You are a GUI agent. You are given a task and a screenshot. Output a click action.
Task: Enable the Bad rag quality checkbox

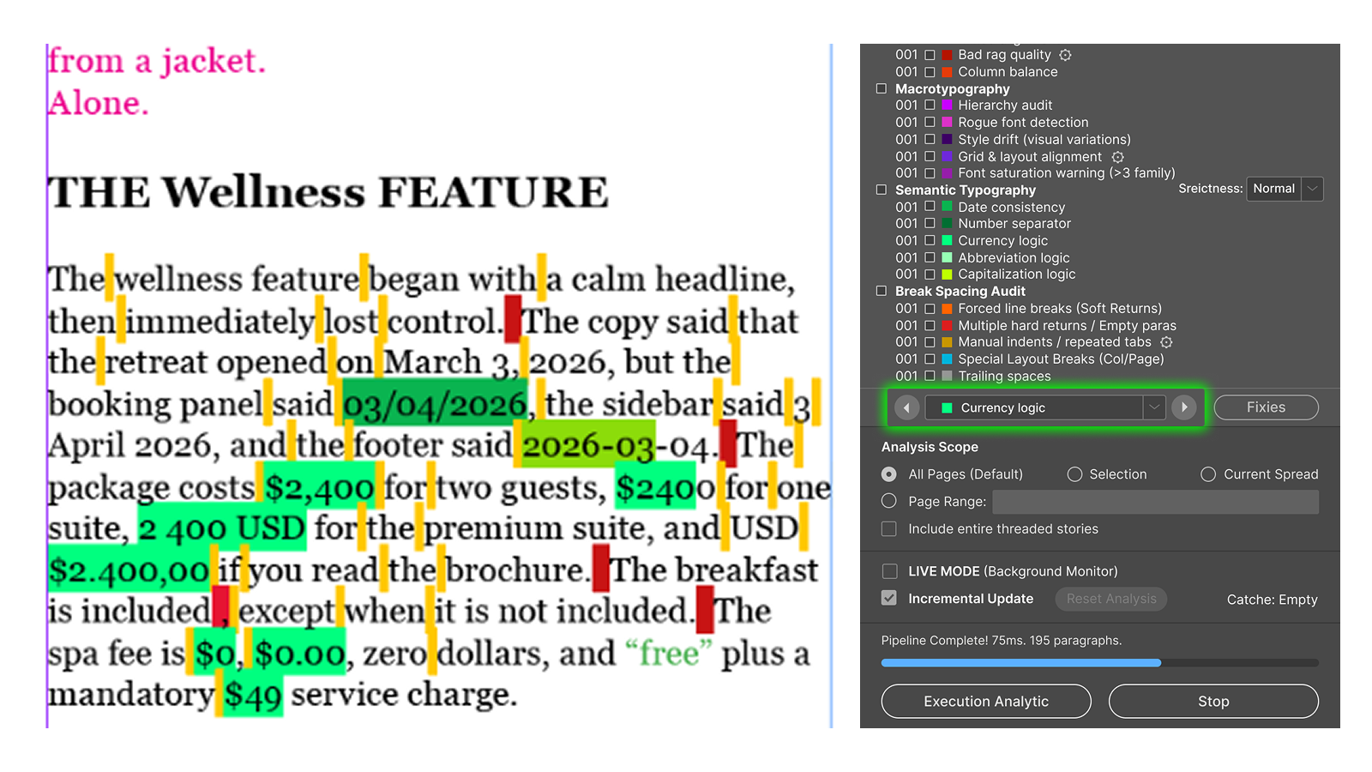pos(930,55)
